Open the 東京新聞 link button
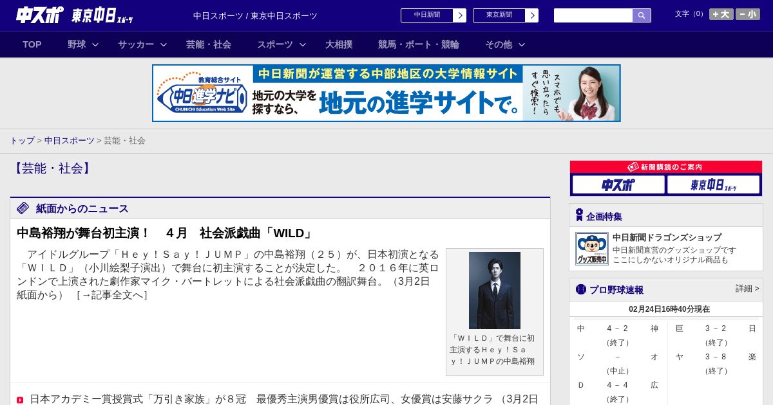 (x=499, y=15)
